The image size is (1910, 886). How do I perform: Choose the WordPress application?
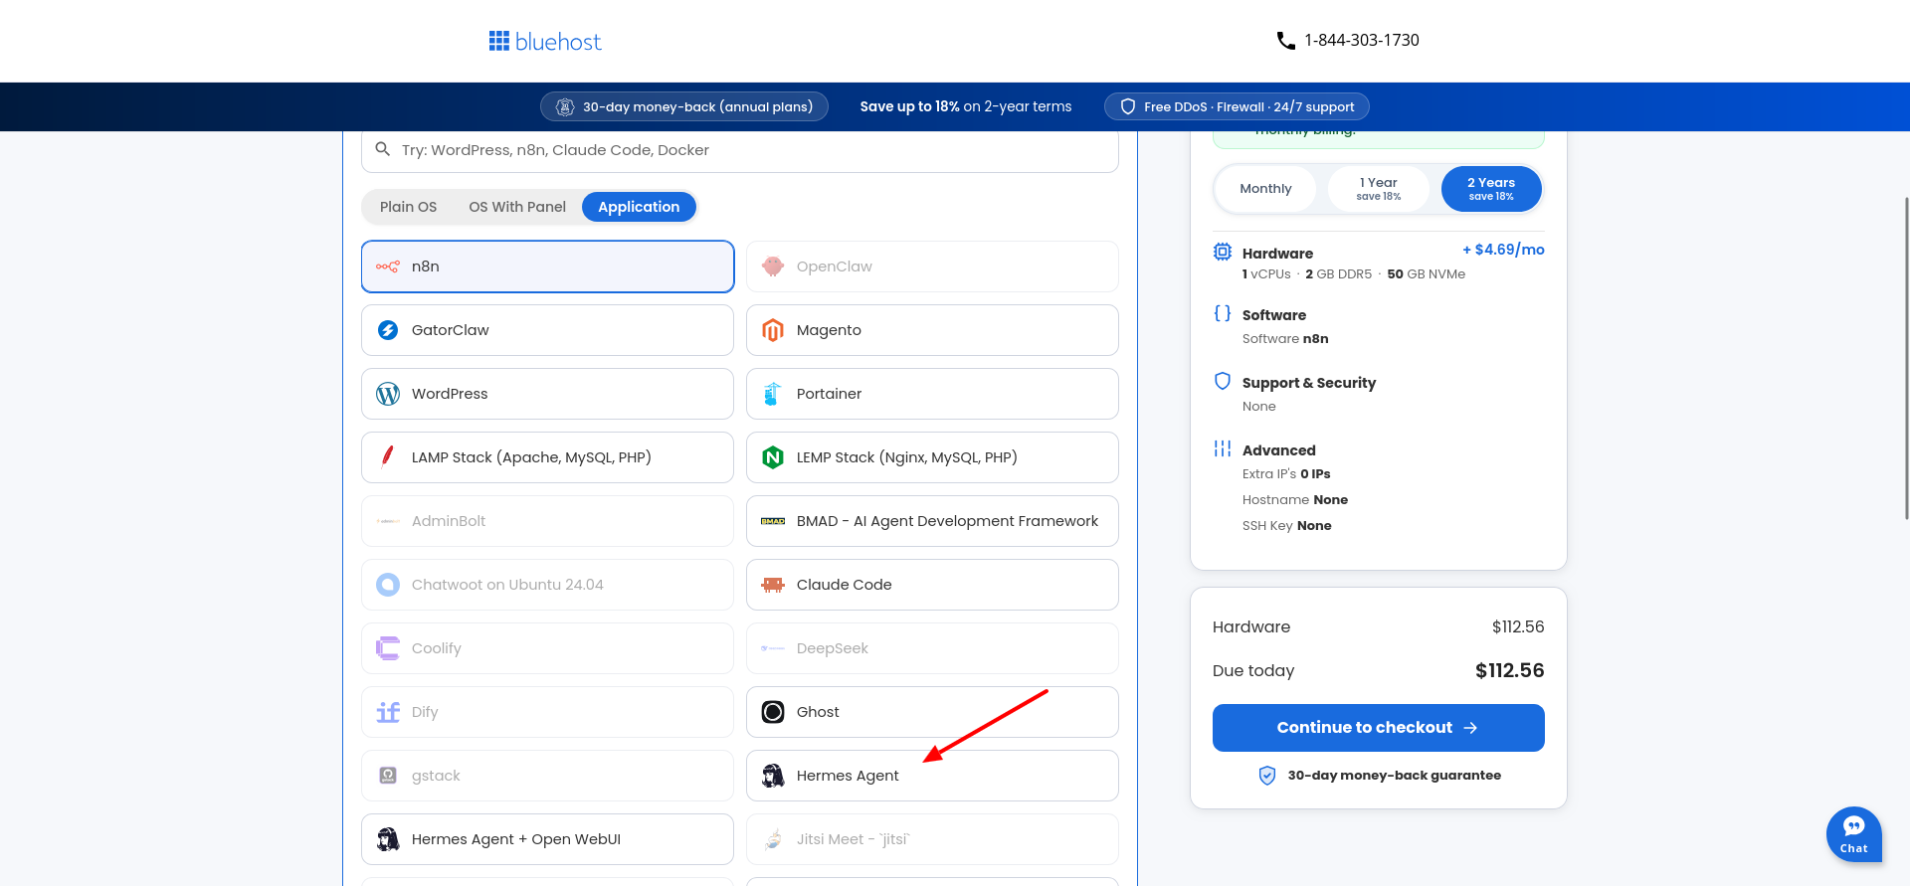coord(548,394)
